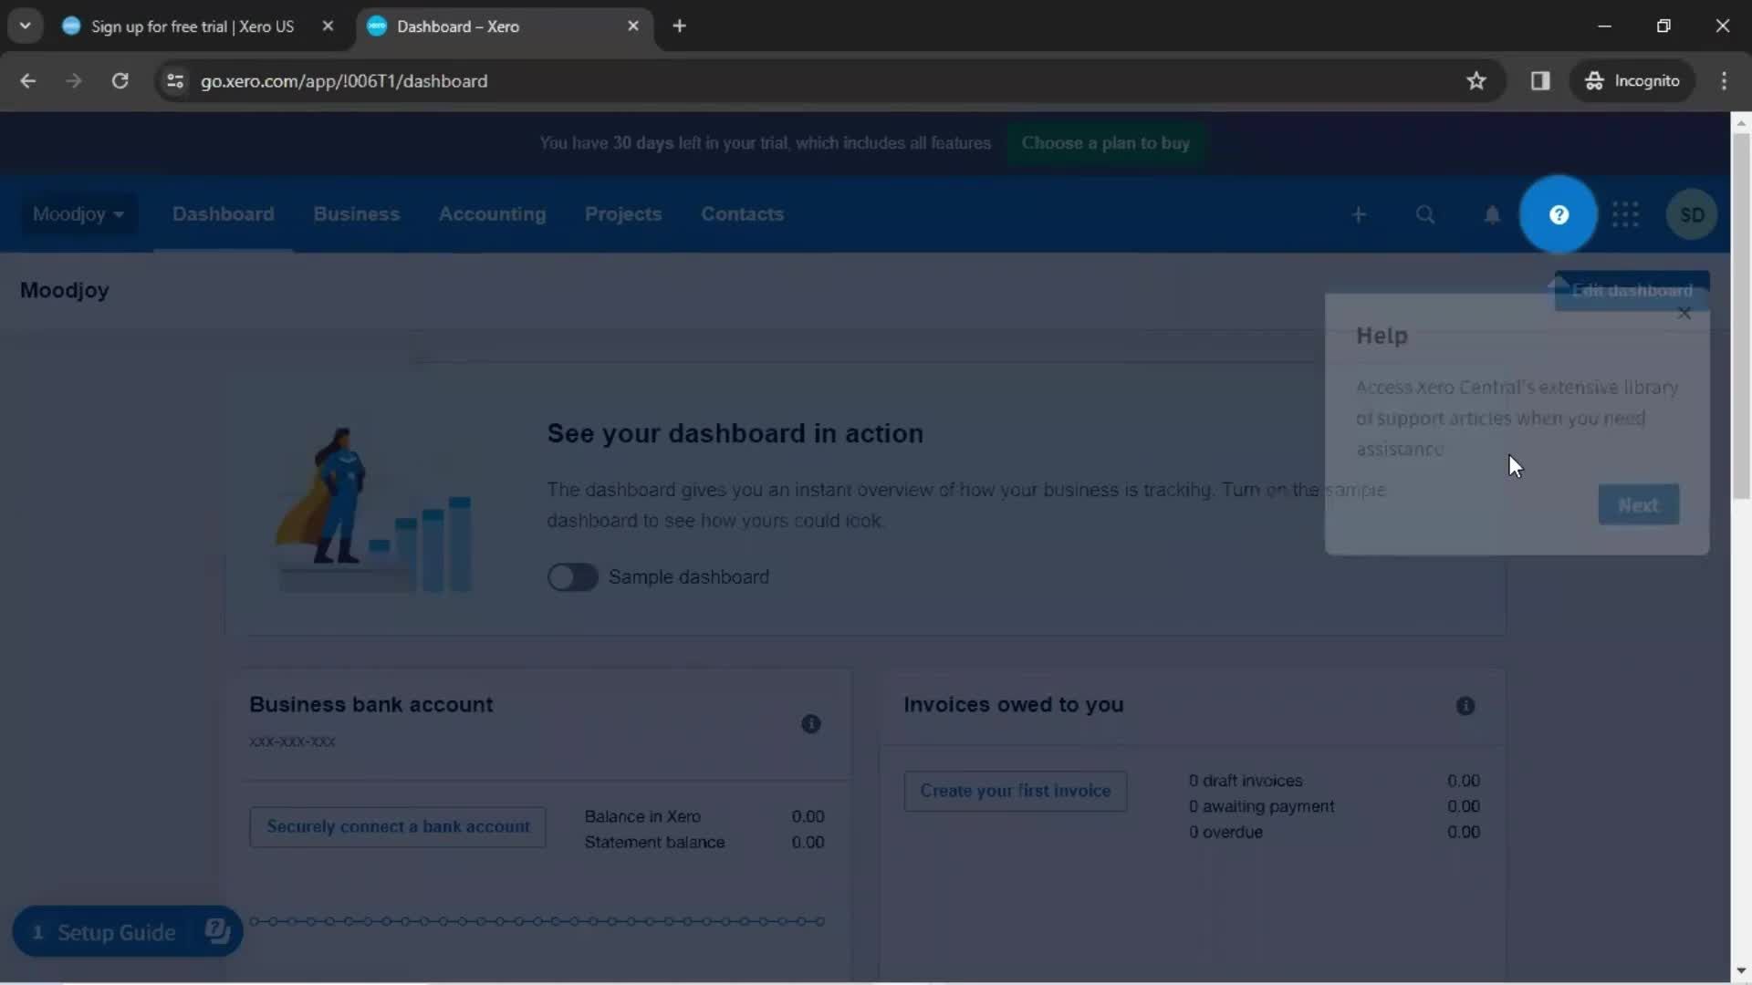Toggle the Sample dashboard switch
The height and width of the screenshot is (985, 1752).
(572, 577)
